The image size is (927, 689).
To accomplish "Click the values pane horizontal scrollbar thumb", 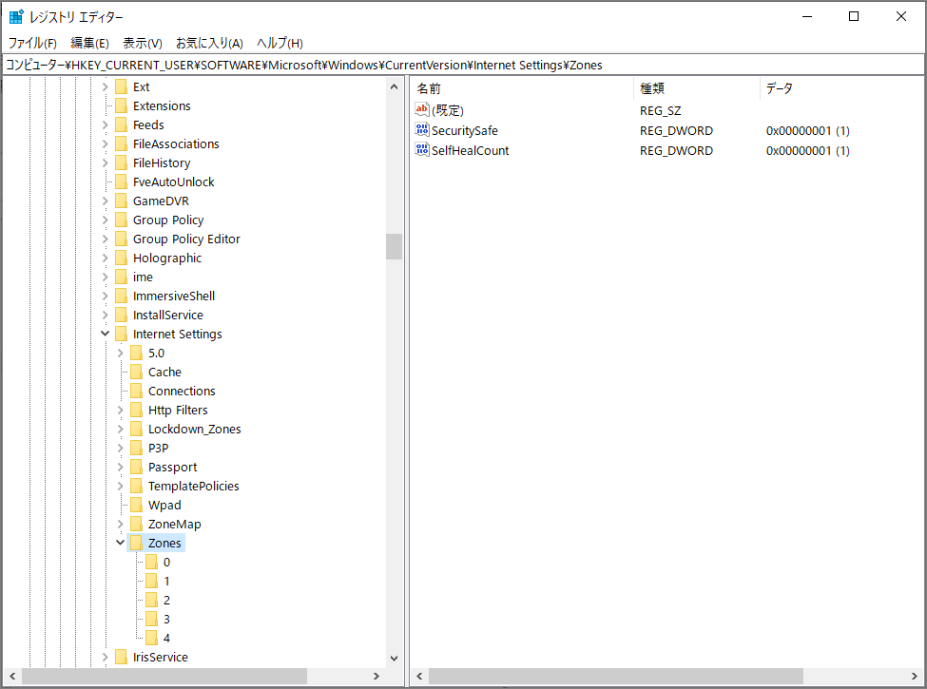I will click(x=615, y=676).
